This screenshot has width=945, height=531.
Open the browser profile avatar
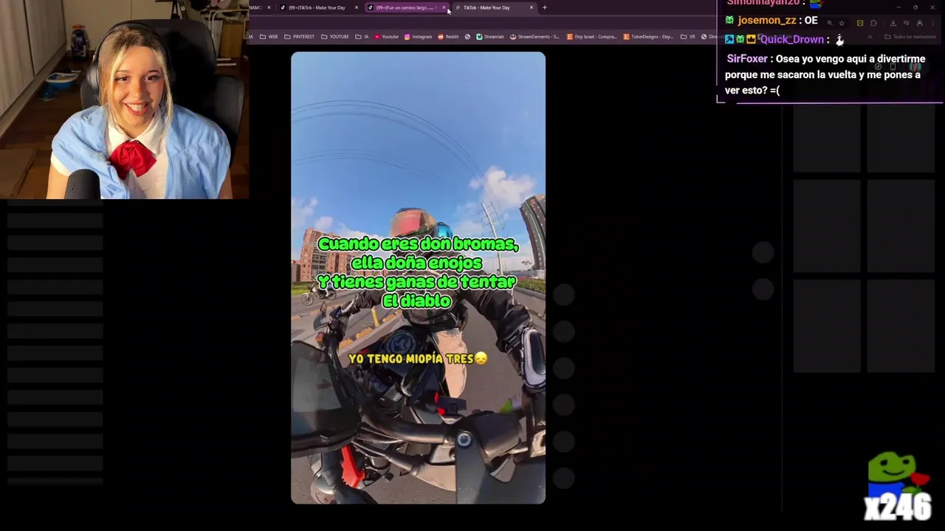[919, 23]
